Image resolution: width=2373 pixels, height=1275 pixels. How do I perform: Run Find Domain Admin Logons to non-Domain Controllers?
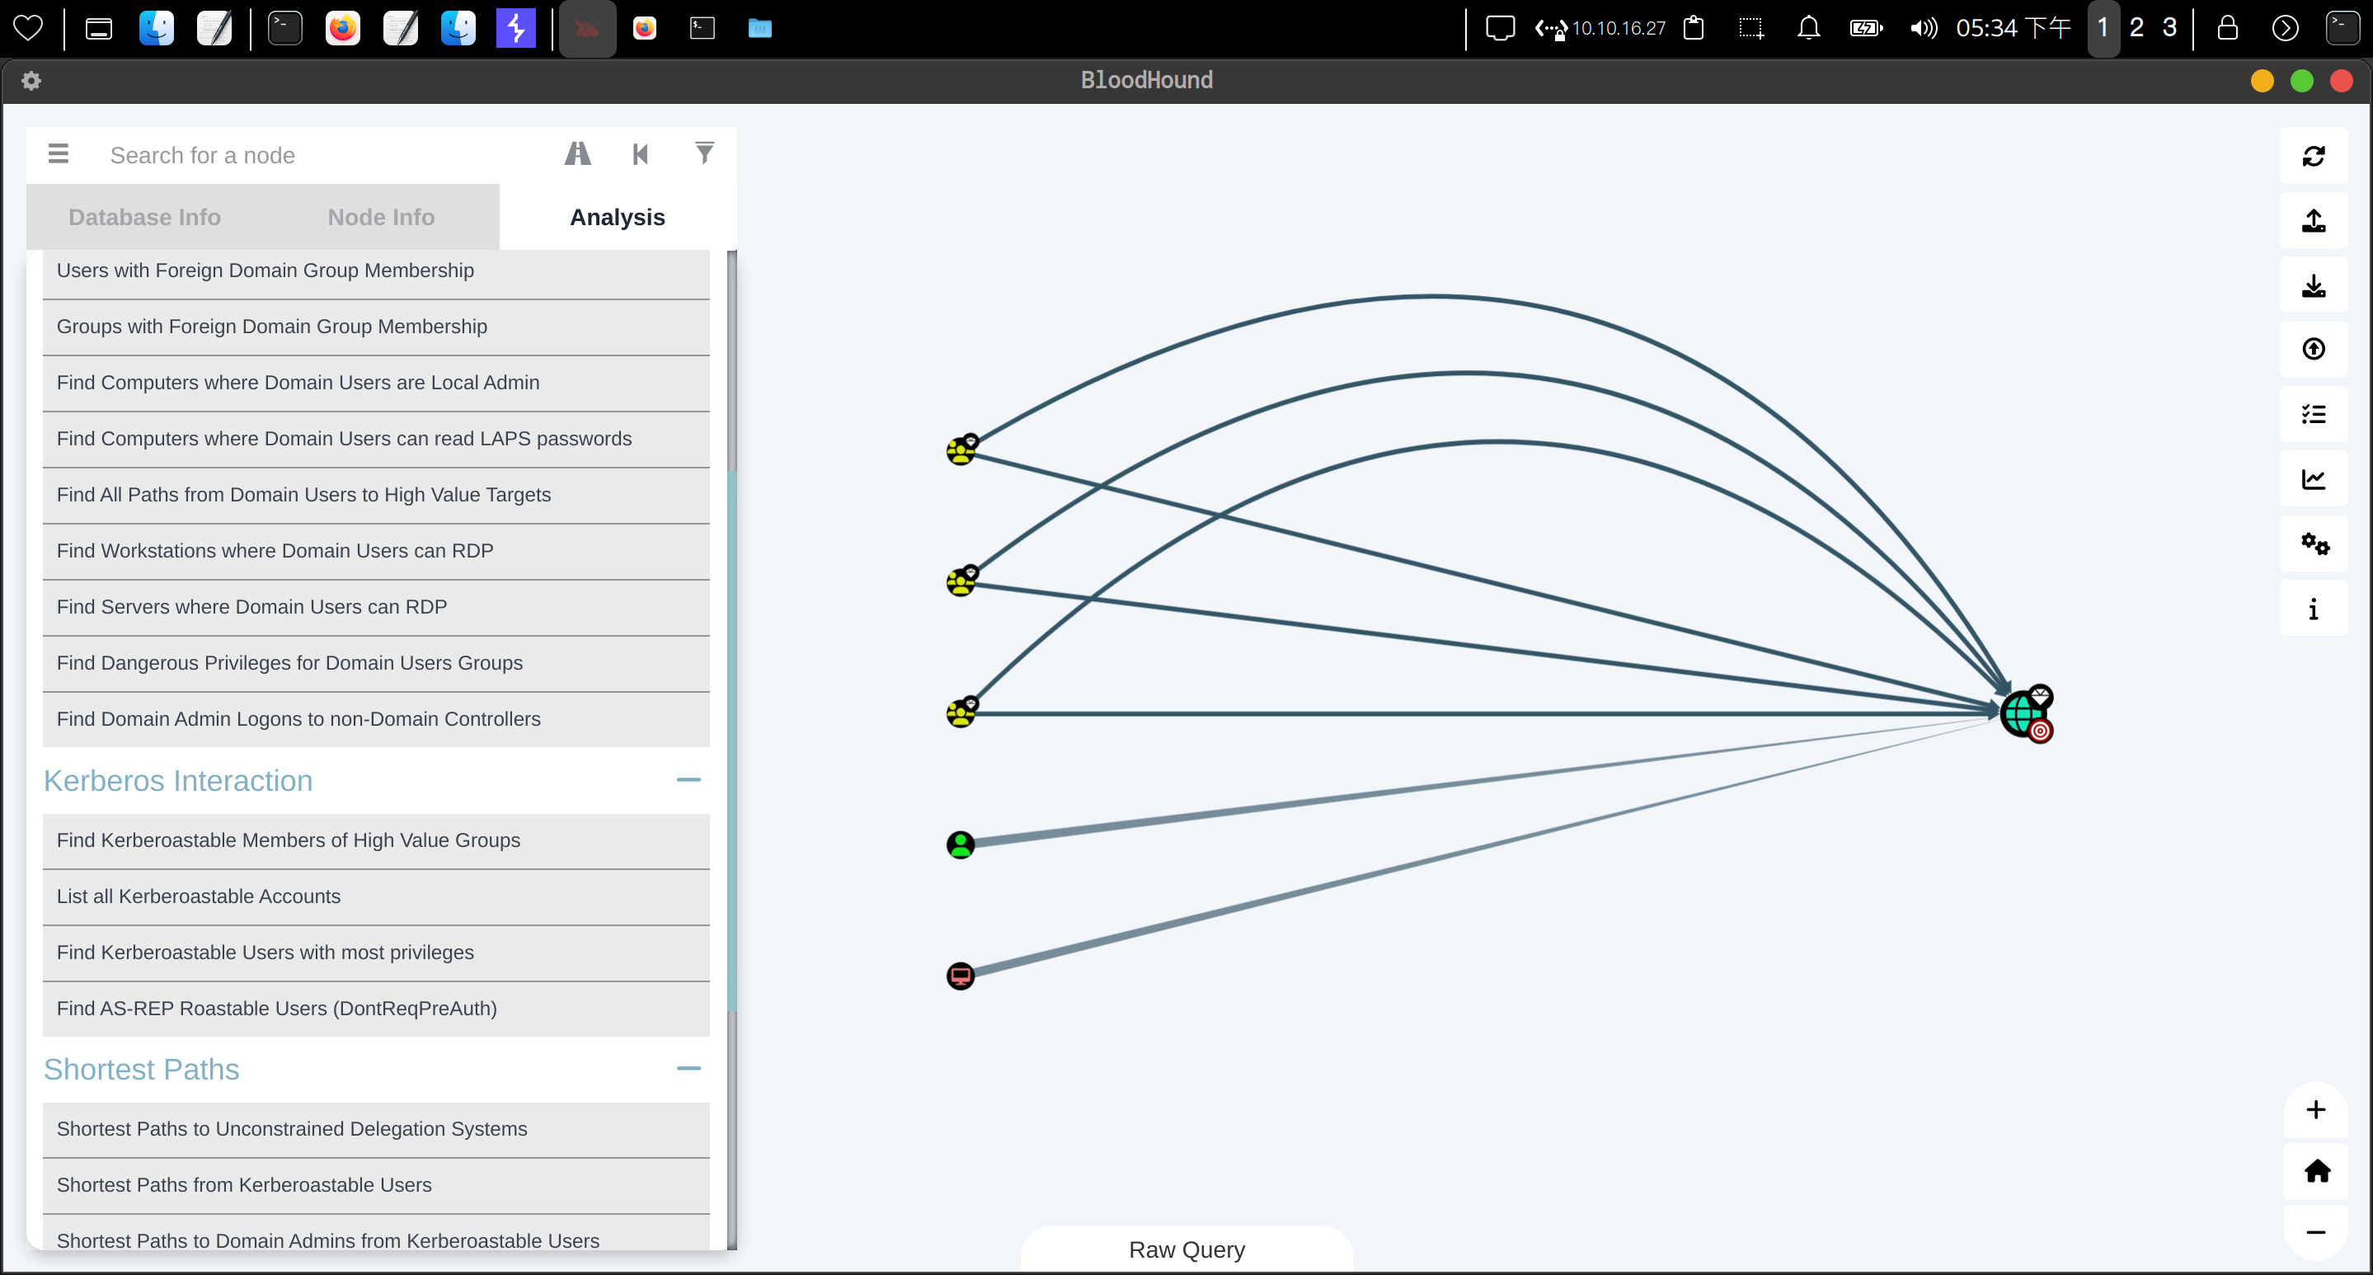(376, 719)
